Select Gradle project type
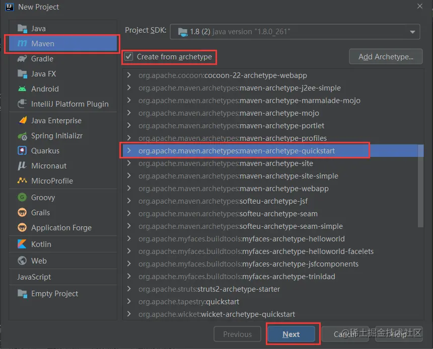433x349 pixels. click(x=63, y=59)
